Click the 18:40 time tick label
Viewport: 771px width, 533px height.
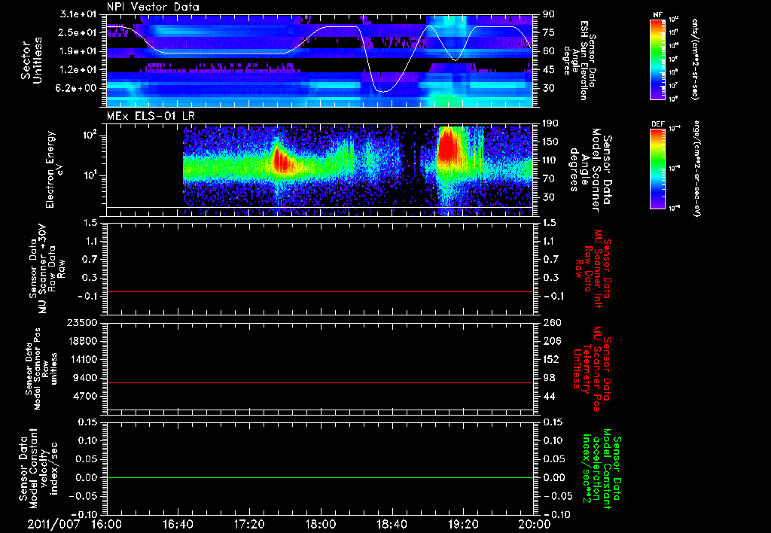coord(392,524)
